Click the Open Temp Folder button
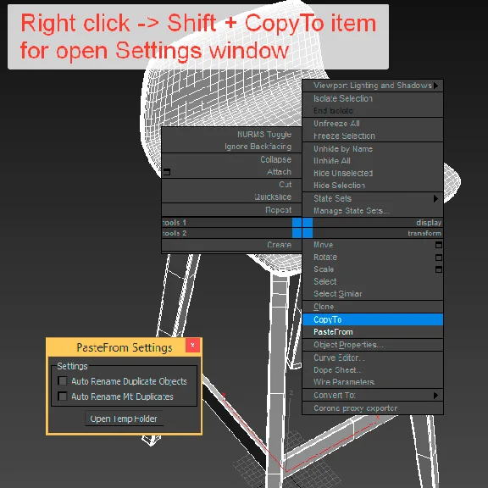 pos(124,419)
